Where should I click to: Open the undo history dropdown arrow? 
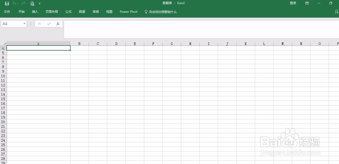pyautogui.click(x=18, y=3)
